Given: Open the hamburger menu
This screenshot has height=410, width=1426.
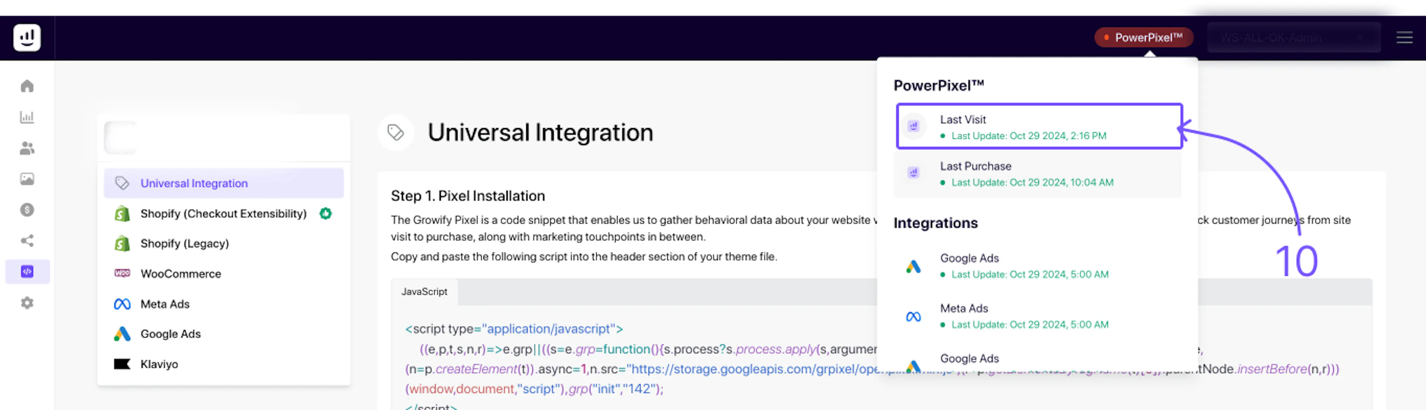Looking at the screenshot, I should click(1404, 38).
